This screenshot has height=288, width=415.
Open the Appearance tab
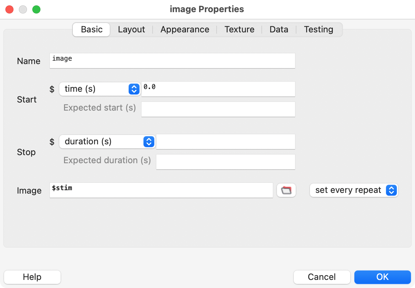pyautogui.click(x=185, y=30)
